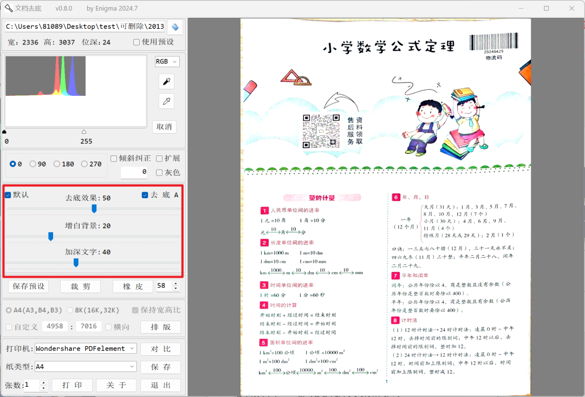Open the 纸类型 paper type dropdown
The width and height of the screenshot is (585, 397).
pos(86,367)
